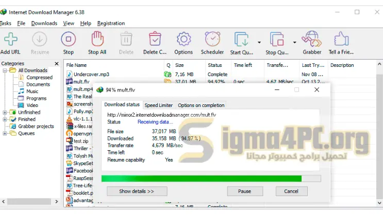The height and width of the screenshot is (215, 383).
Task: Open the Scheduler clock icon
Action: pos(212,39)
